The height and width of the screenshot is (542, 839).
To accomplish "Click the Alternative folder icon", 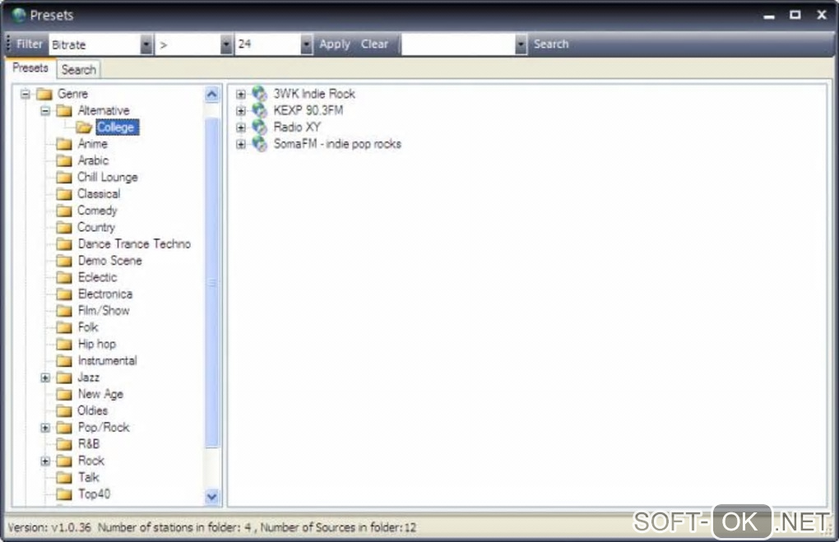I will pos(64,111).
